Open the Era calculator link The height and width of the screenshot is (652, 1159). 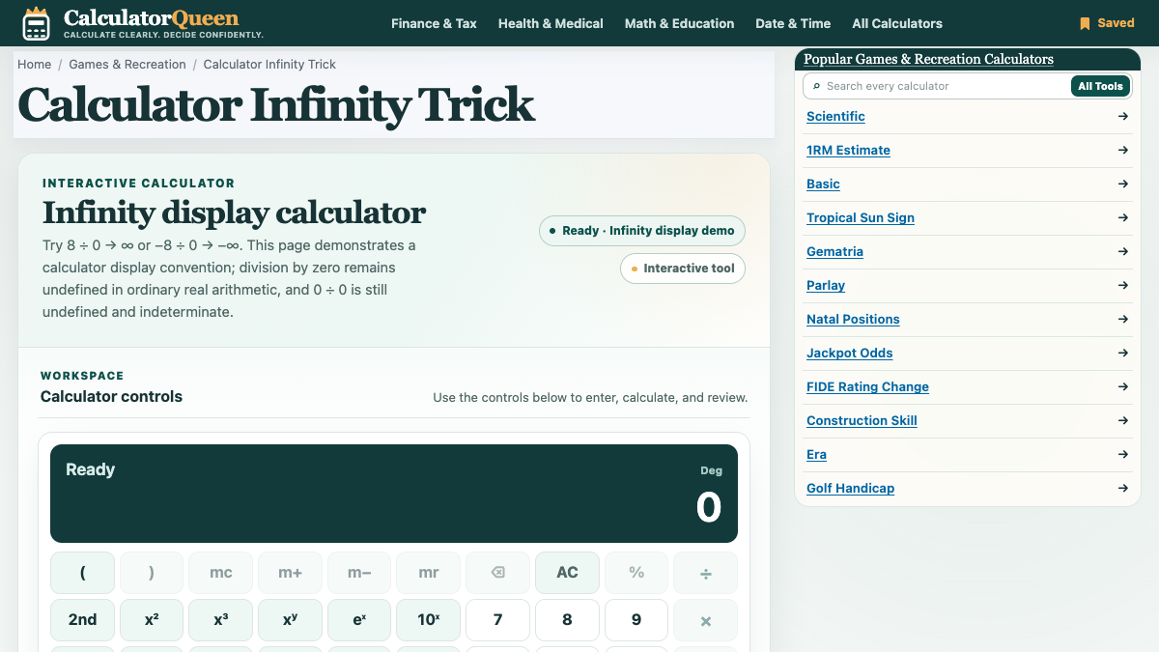point(816,454)
